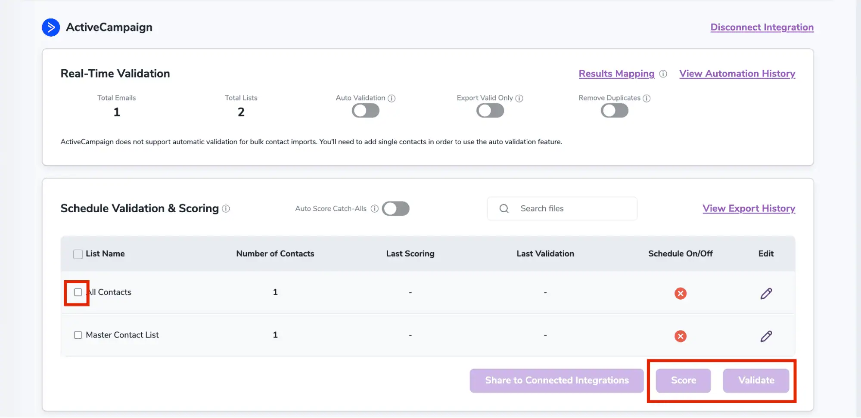View Automation History

click(737, 74)
